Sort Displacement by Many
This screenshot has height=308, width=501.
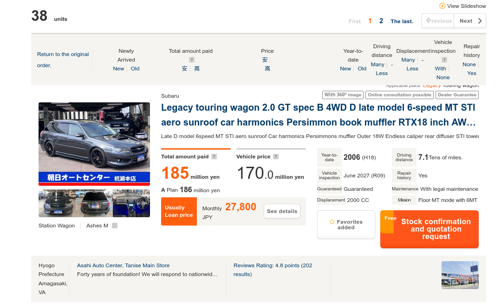click(x=408, y=60)
